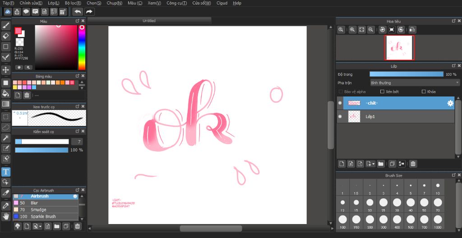Adjust the Độ trong opacity slider
Image resolution: width=462 pixels, height=238 pixels.
(407, 74)
